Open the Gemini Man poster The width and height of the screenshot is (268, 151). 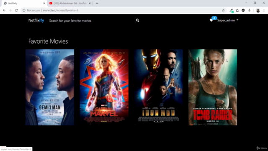[50, 87]
